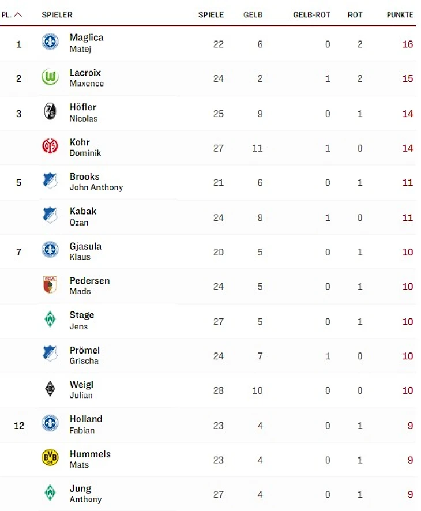The width and height of the screenshot is (421, 511).
Task: Click the Mainz 05 logo beside Kohr
Action: tap(50, 146)
